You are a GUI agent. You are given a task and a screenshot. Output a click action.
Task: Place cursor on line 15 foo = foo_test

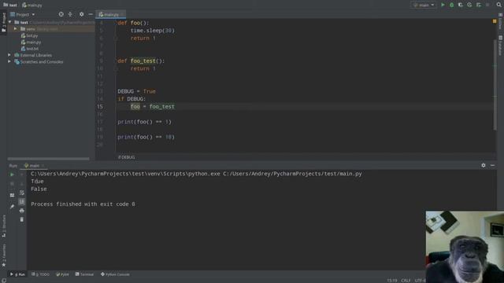[152, 107]
